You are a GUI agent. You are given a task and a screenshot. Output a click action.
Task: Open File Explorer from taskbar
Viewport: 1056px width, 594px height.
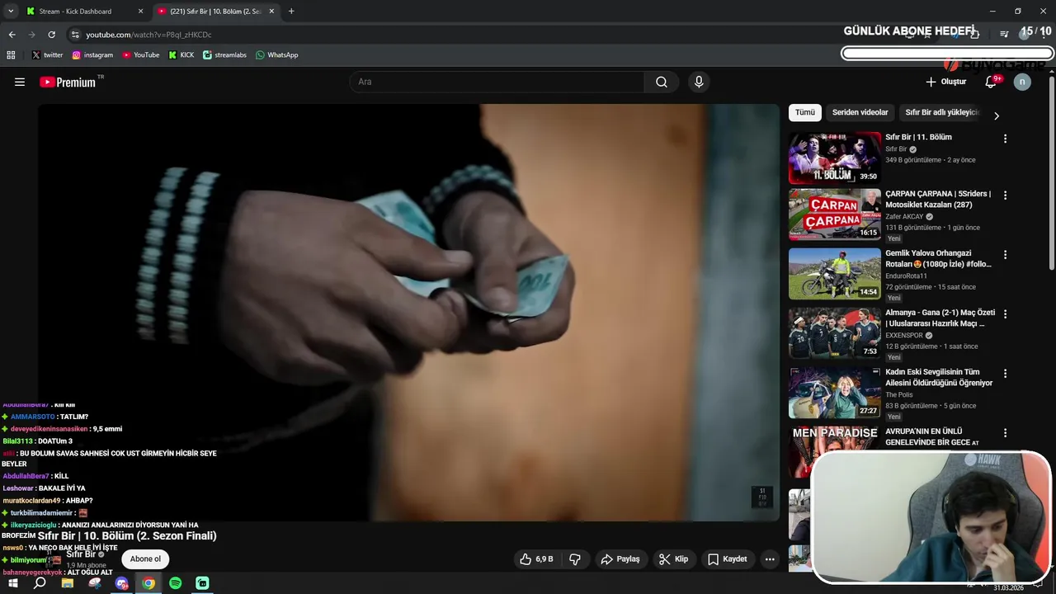coord(68,583)
